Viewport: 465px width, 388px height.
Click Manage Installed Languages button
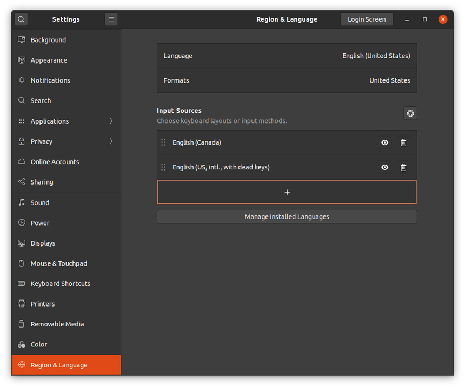pos(287,217)
